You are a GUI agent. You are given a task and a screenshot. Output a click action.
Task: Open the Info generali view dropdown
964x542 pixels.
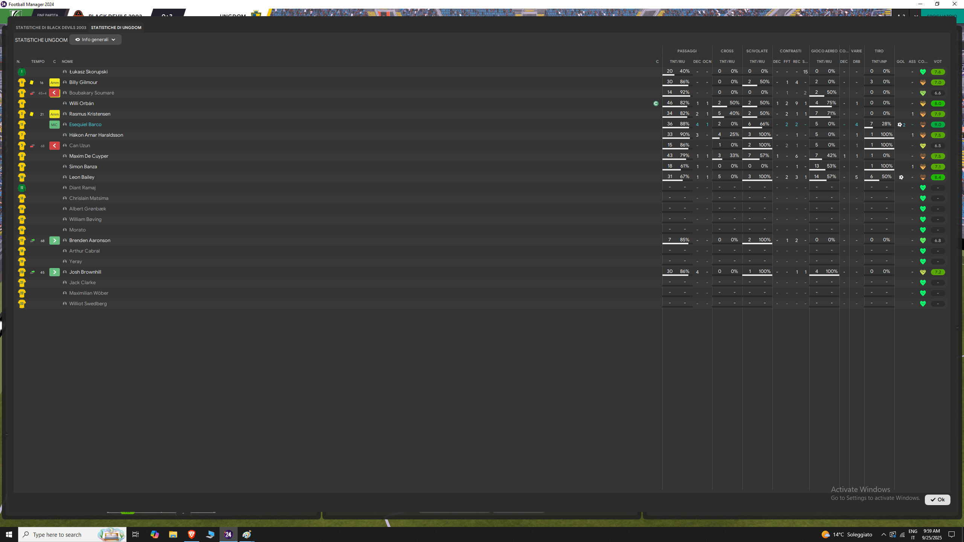coord(95,40)
